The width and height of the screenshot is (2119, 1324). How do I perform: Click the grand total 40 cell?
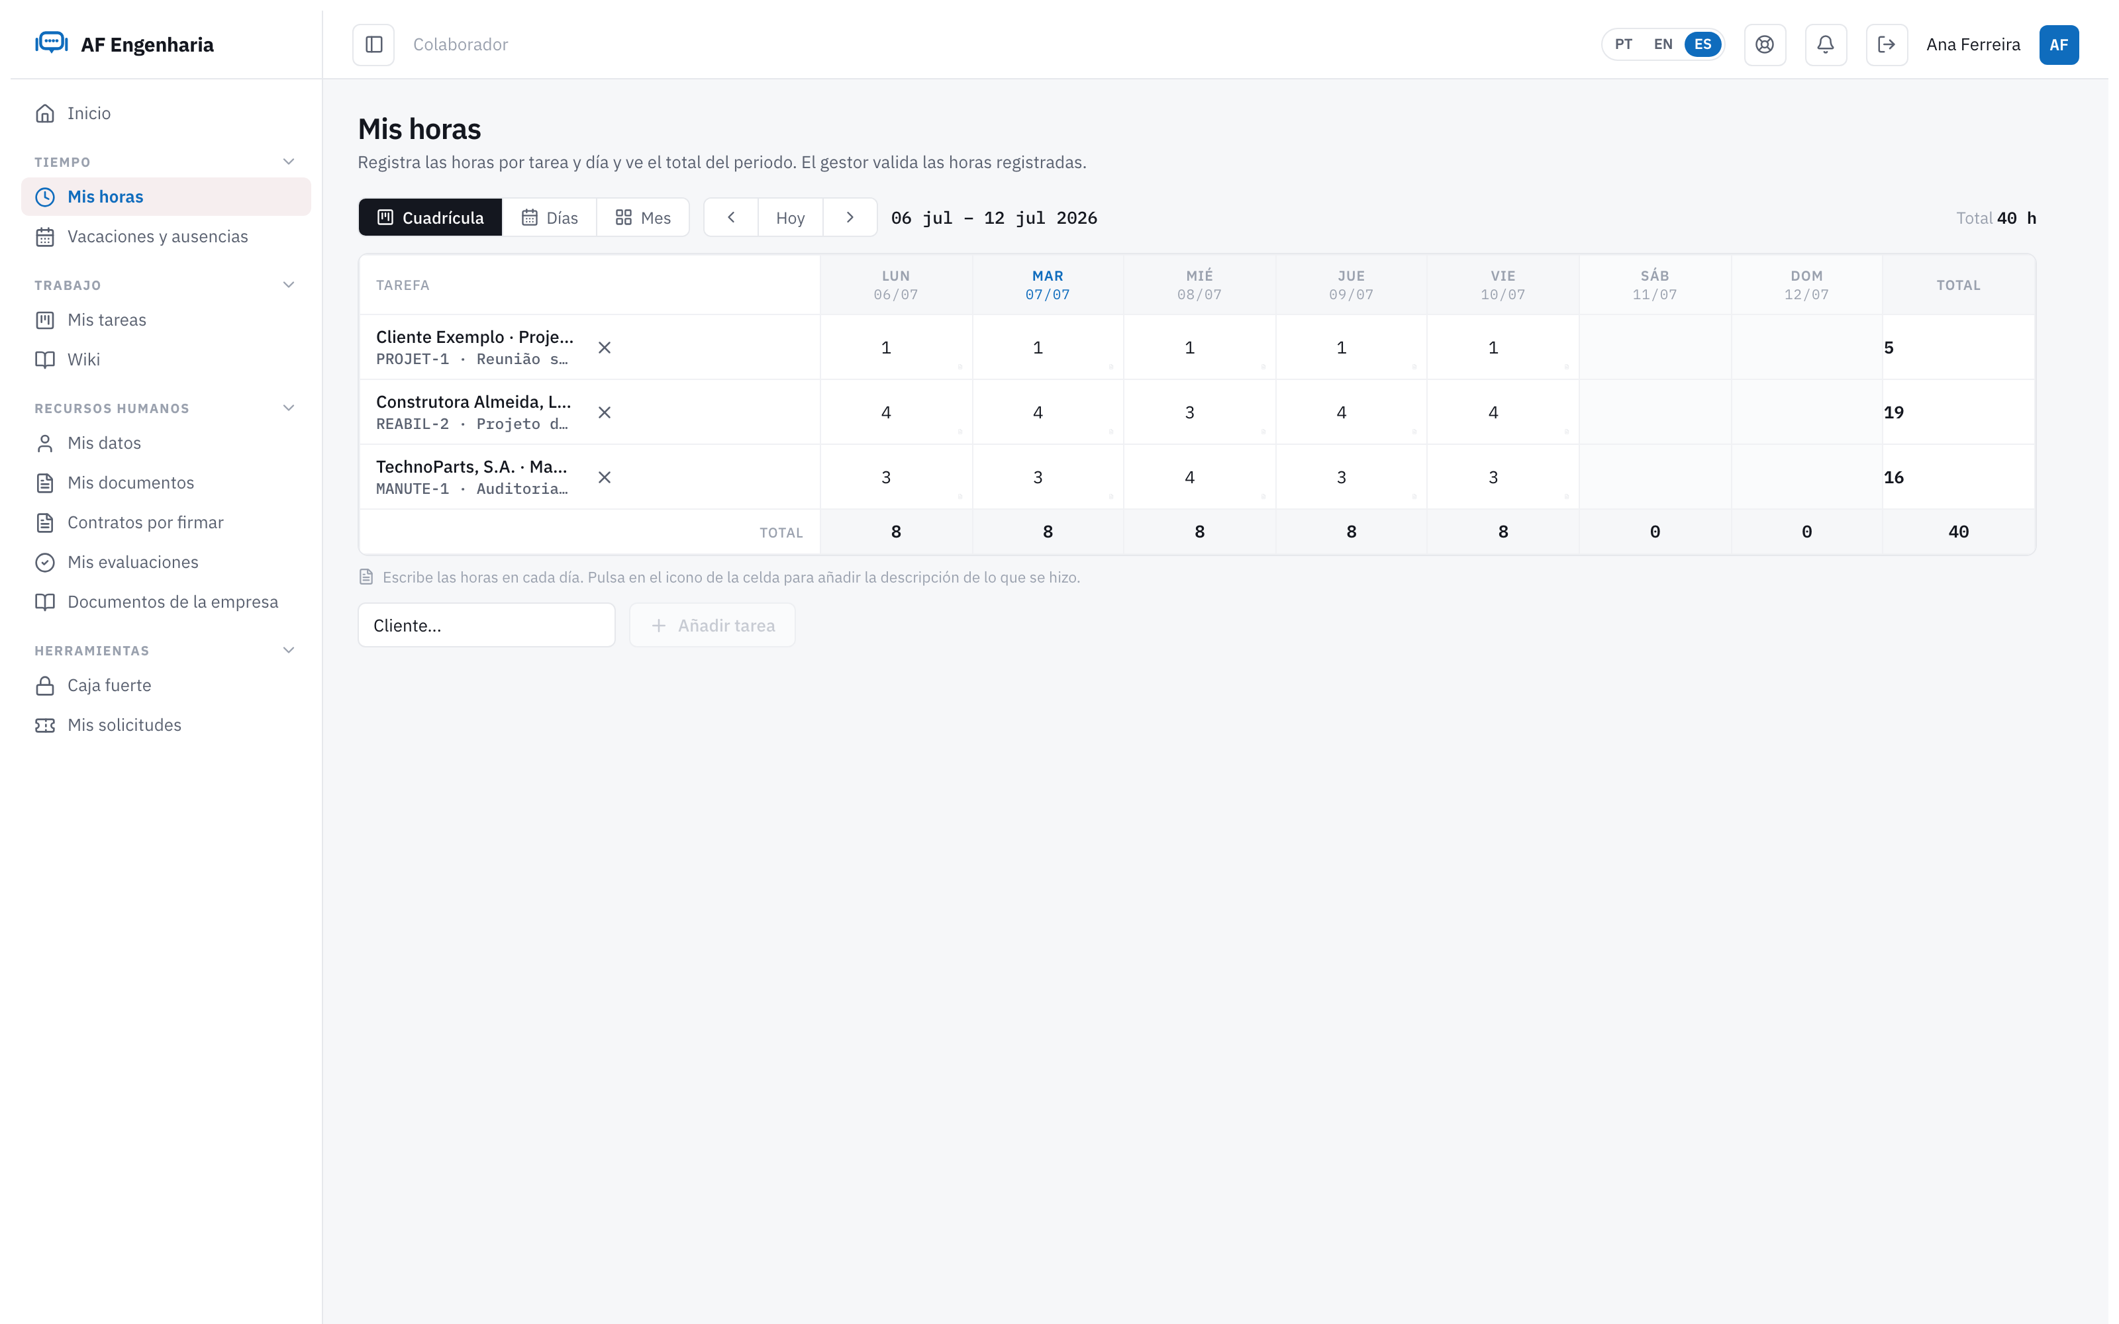click(1958, 532)
